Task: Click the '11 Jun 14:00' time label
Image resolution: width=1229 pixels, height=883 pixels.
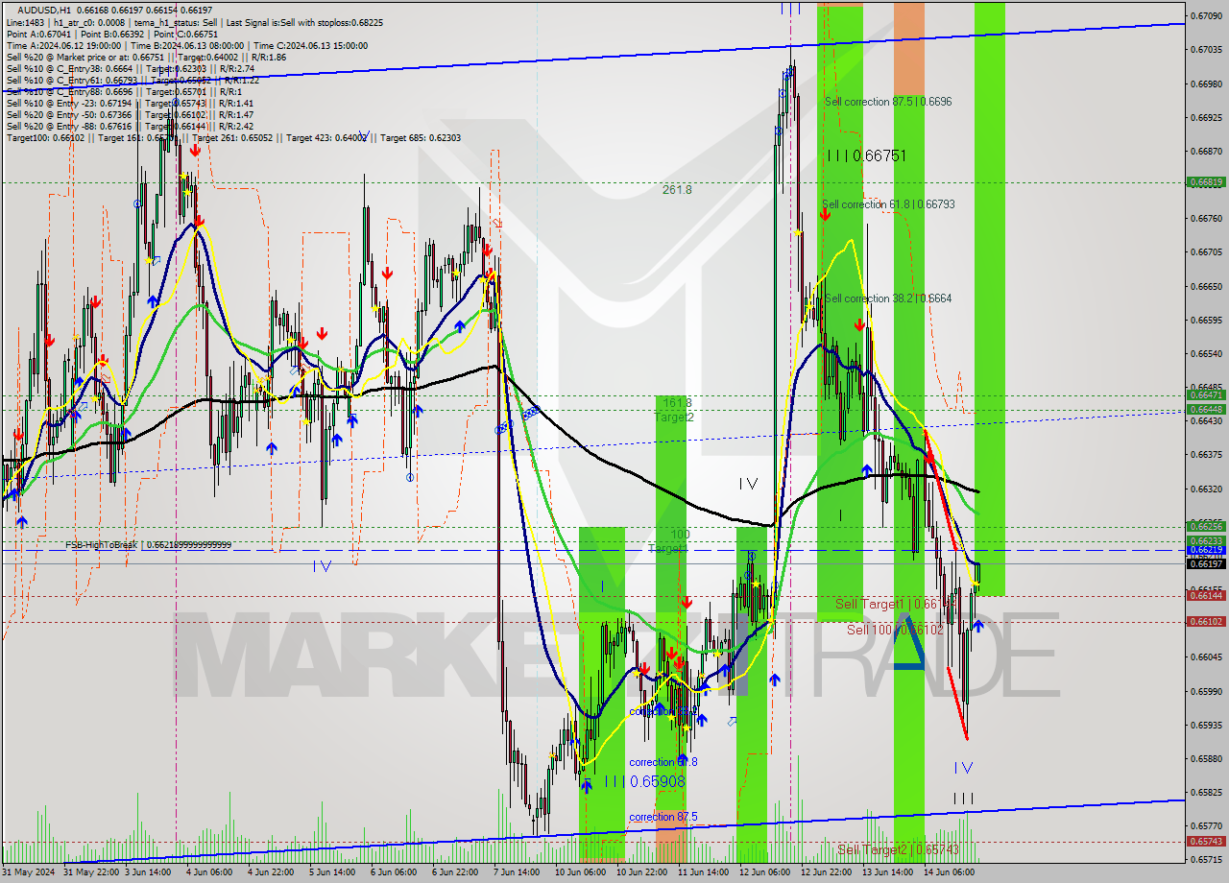Action: coord(704,872)
